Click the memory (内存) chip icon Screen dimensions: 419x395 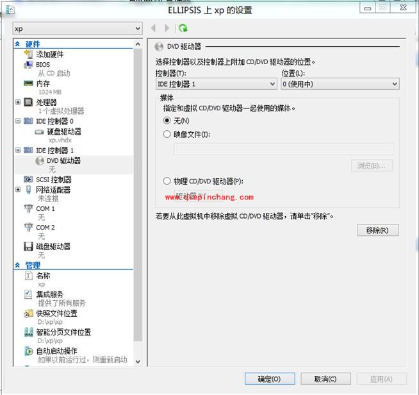tap(28, 83)
